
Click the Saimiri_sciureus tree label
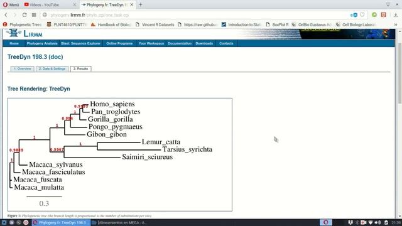pos(148,157)
